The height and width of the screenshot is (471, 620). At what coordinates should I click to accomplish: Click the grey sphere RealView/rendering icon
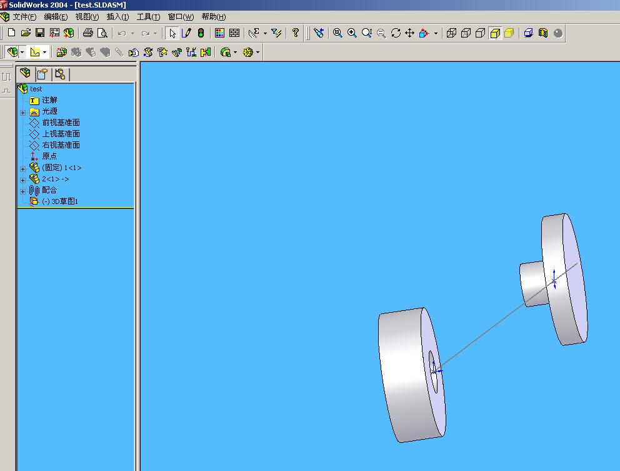click(x=558, y=33)
